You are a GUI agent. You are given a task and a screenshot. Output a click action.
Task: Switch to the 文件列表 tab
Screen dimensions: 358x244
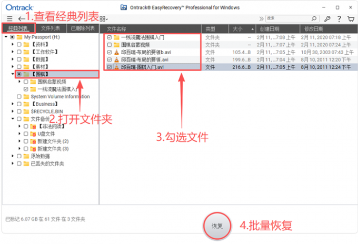tap(51, 28)
